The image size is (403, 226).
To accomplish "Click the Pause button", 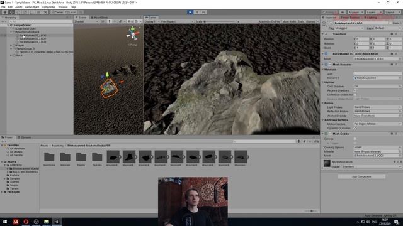I will [197, 12].
